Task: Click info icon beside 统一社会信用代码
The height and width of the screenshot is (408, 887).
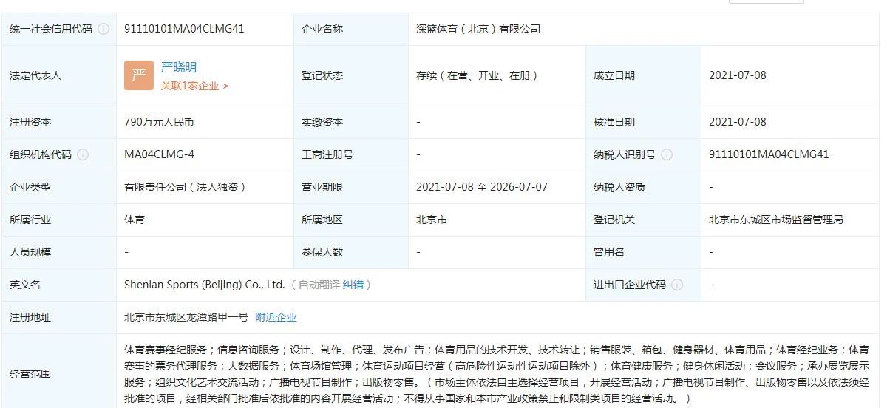Action: (x=103, y=29)
